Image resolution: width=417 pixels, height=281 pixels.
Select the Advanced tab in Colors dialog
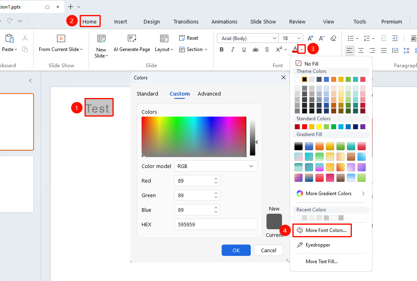(209, 94)
